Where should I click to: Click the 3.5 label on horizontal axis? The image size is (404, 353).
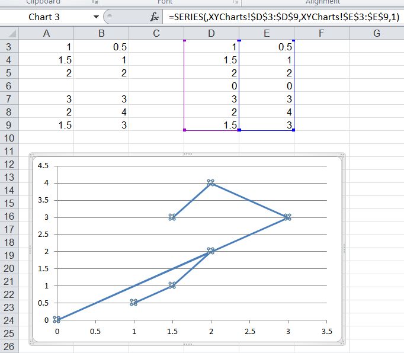pos(326,332)
